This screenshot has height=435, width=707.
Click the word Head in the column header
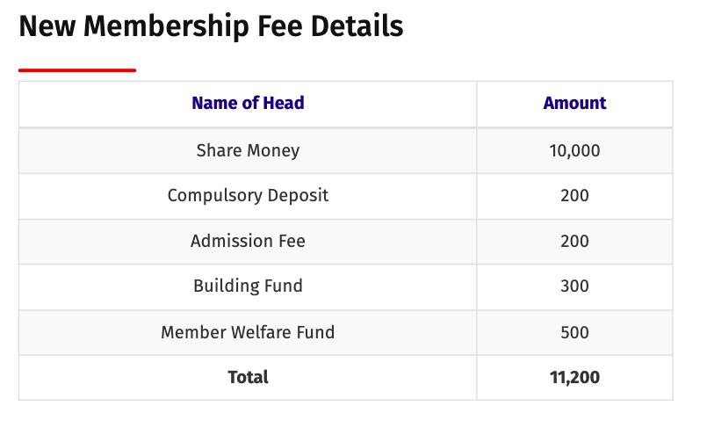tap(284, 104)
